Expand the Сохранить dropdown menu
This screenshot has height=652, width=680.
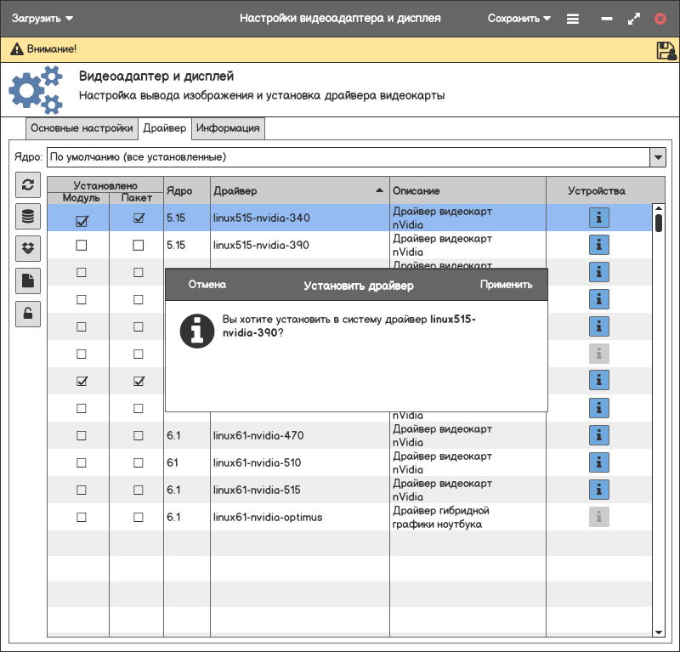point(518,18)
